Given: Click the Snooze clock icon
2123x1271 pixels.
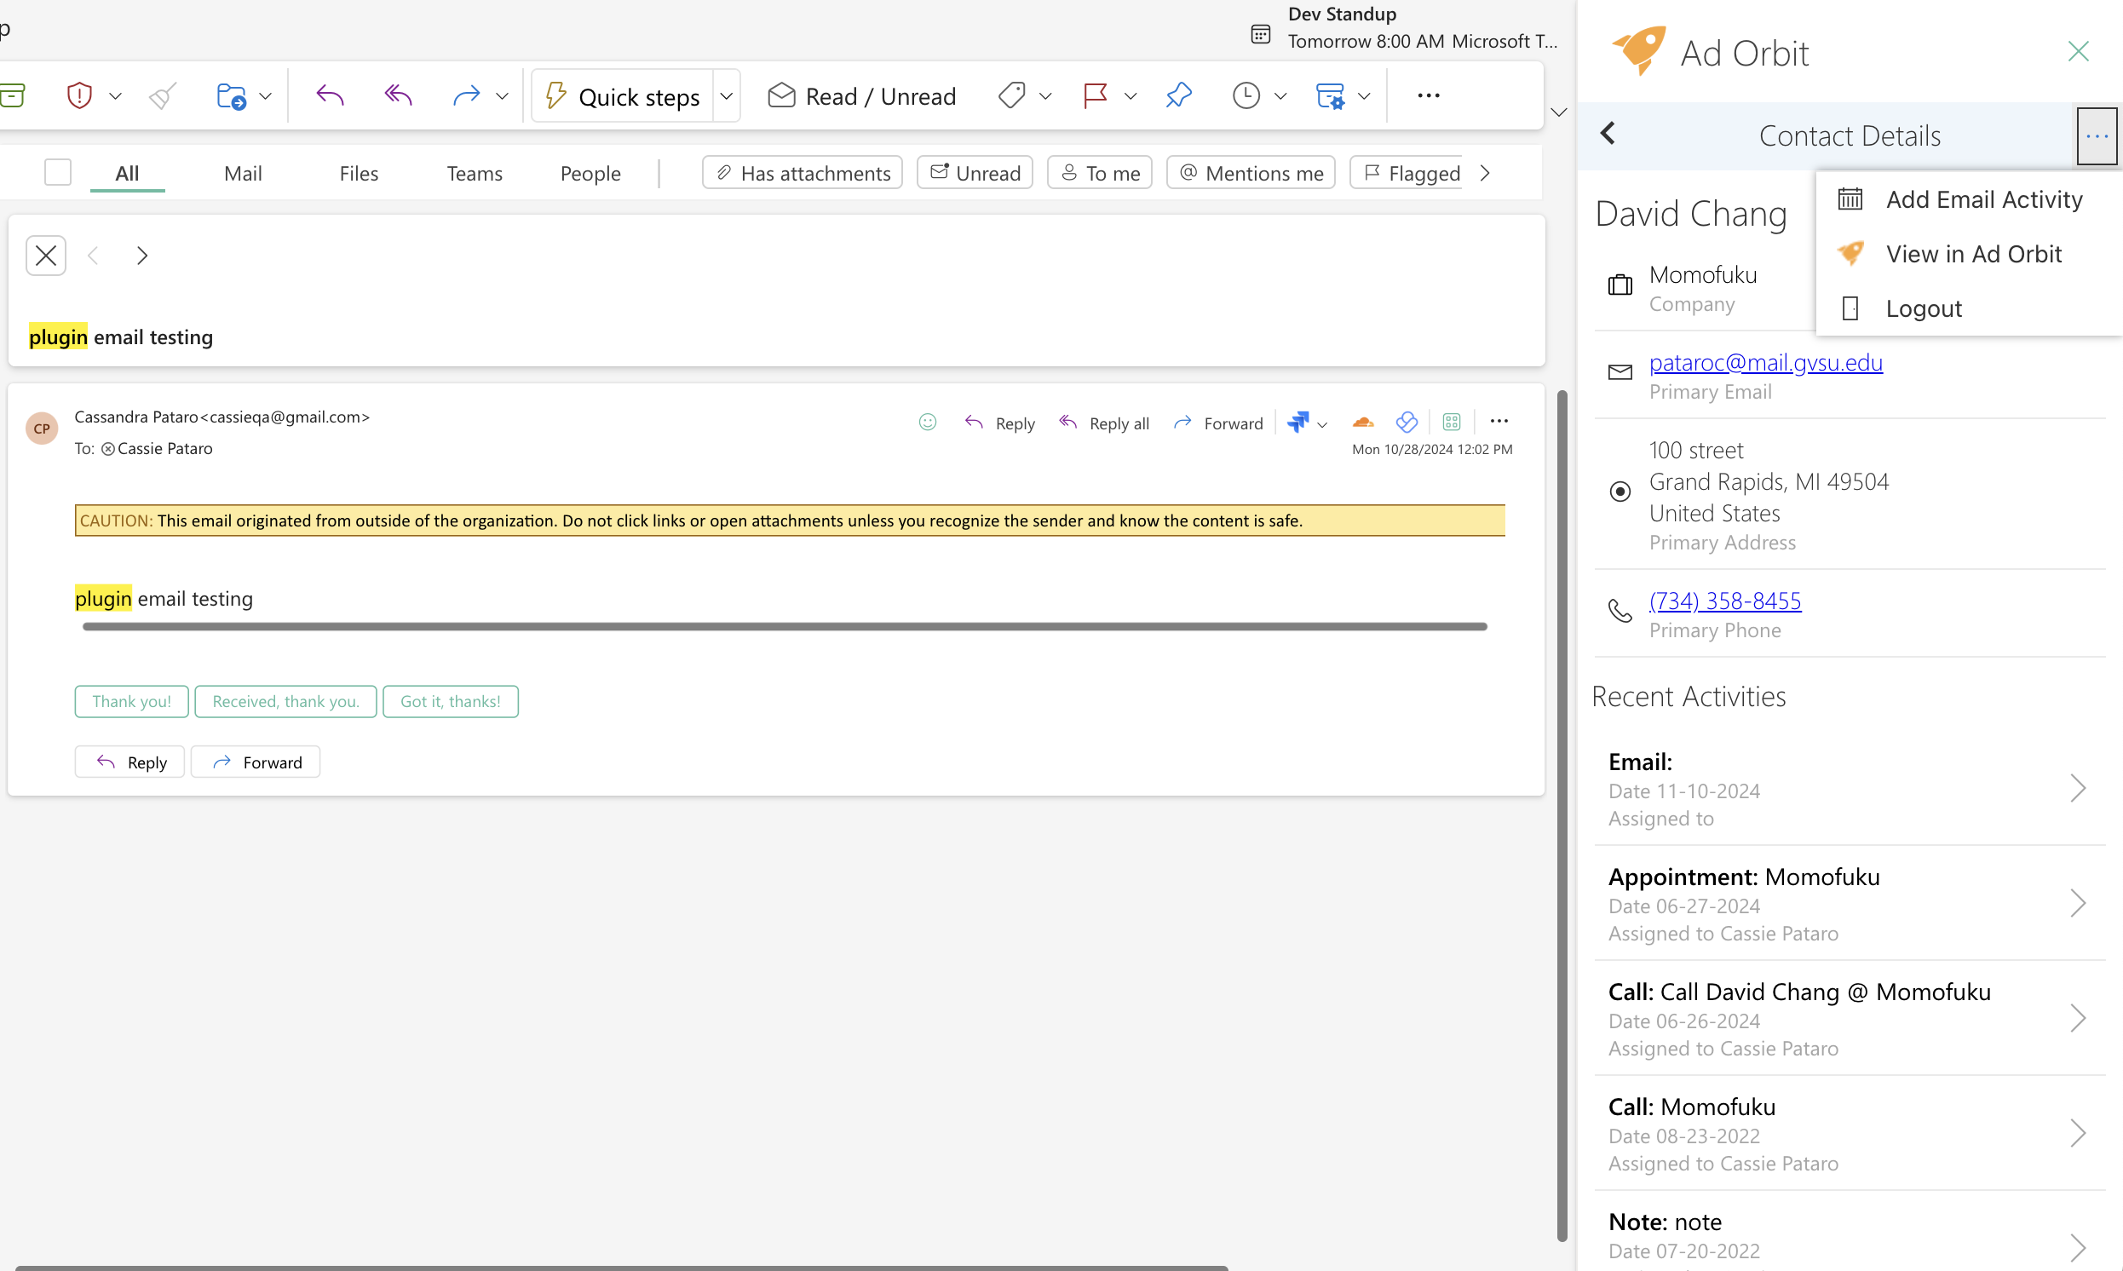Looking at the screenshot, I should pyautogui.click(x=1246, y=95).
